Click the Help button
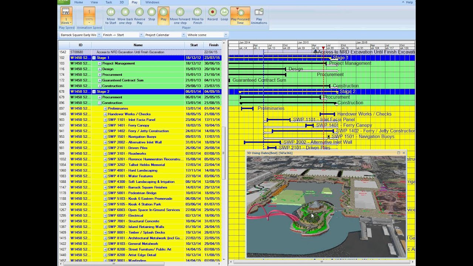The height and width of the screenshot is (266, 473). pyautogui.click(x=407, y=2)
